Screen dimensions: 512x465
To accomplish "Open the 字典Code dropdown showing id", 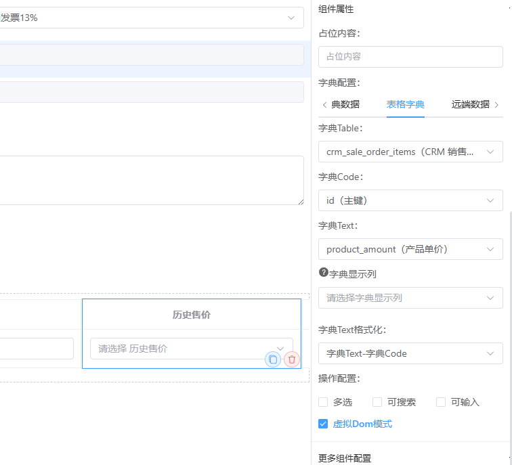I will click(410, 200).
